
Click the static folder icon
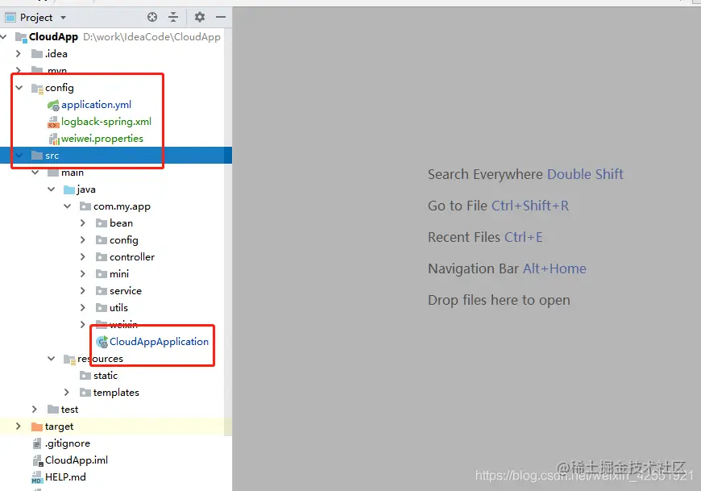(85, 376)
